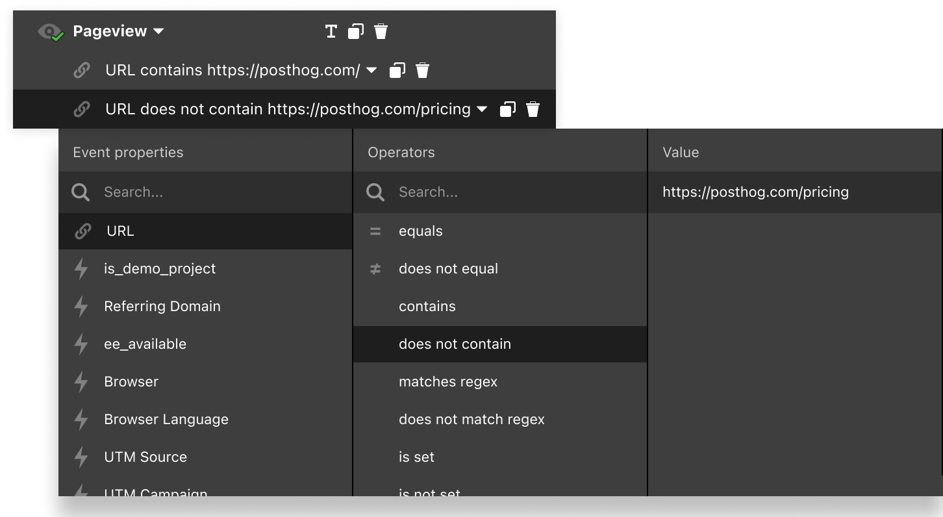Duplicate the Pageview event

[x=356, y=31]
